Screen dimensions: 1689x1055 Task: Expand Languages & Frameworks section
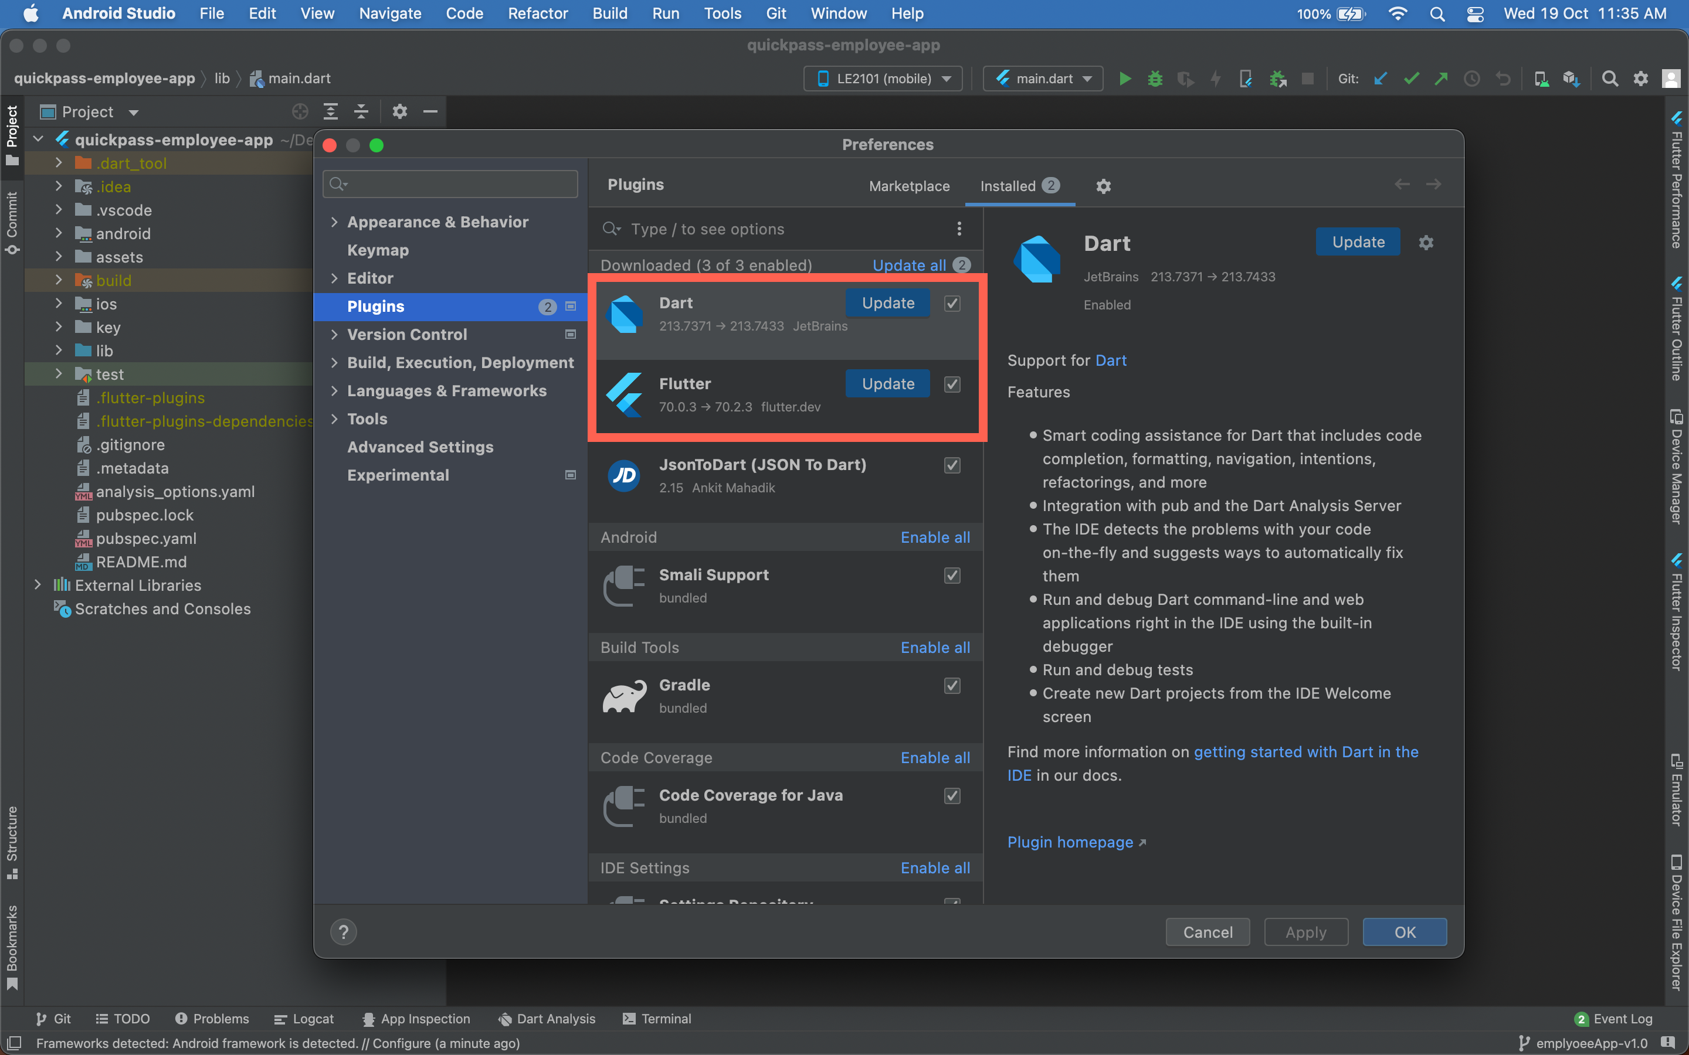pos(334,391)
